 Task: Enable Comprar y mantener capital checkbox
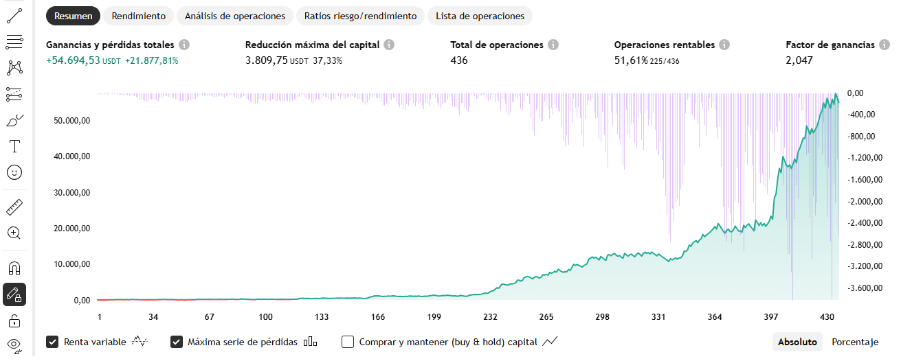(x=348, y=342)
